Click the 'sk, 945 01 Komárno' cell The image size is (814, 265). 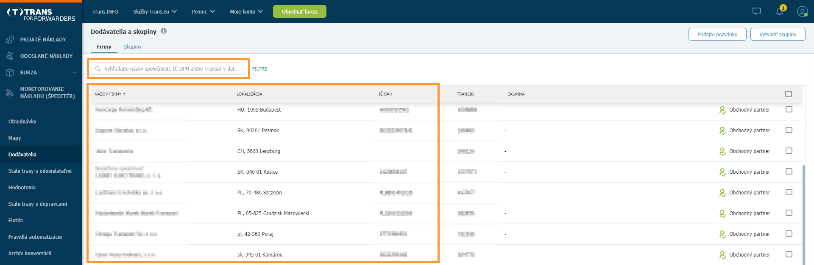[260, 254]
